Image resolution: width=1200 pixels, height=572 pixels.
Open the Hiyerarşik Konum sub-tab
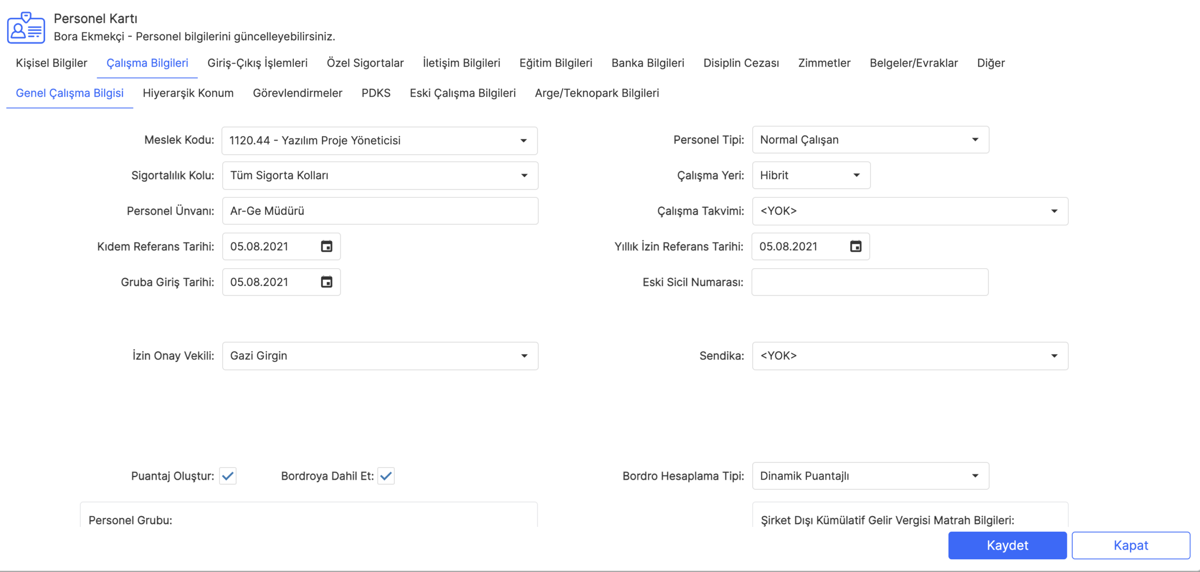pos(188,93)
